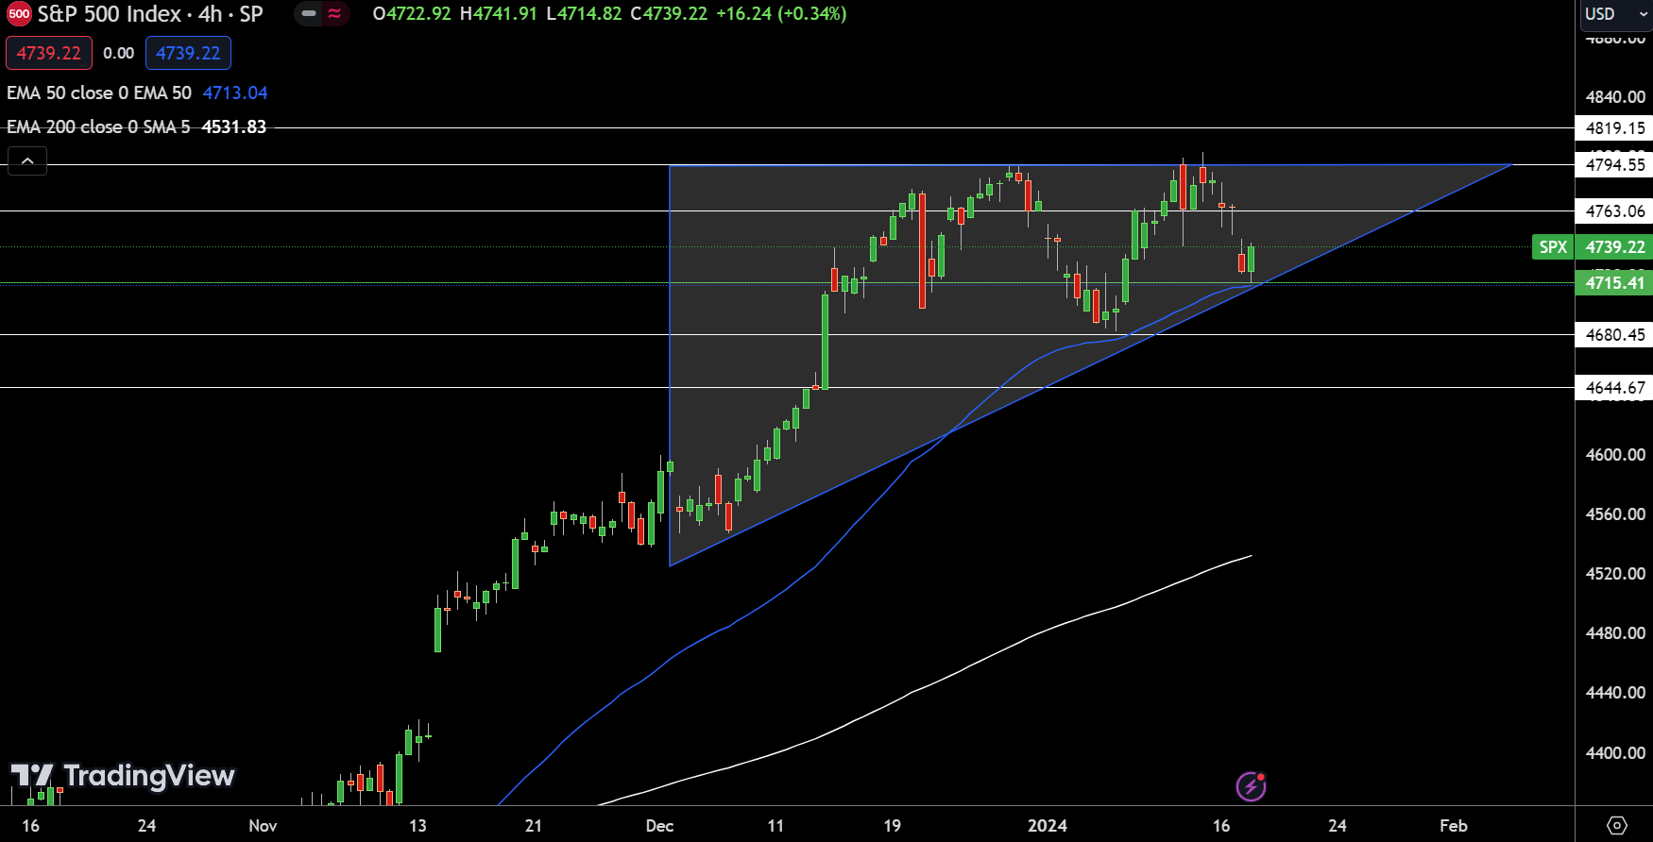Click the 4644.67 price line label
The height and width of the screenshot is (842, 1653).
coord(1614,387)
